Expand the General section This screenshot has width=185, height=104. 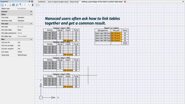click(31, 12)
